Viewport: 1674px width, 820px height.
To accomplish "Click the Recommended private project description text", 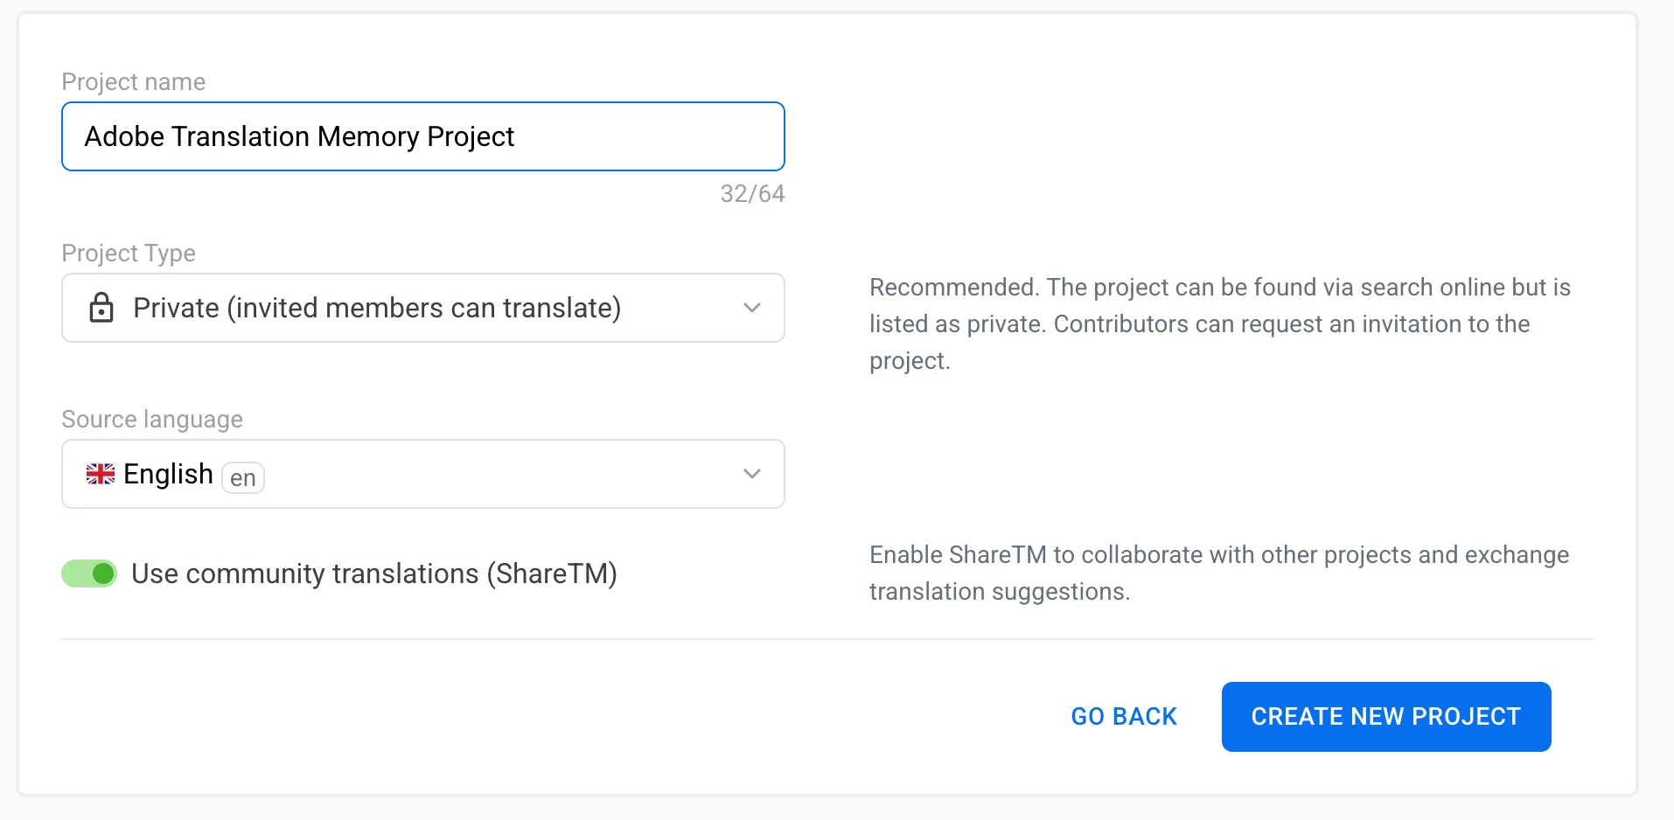I will 1219,323.
